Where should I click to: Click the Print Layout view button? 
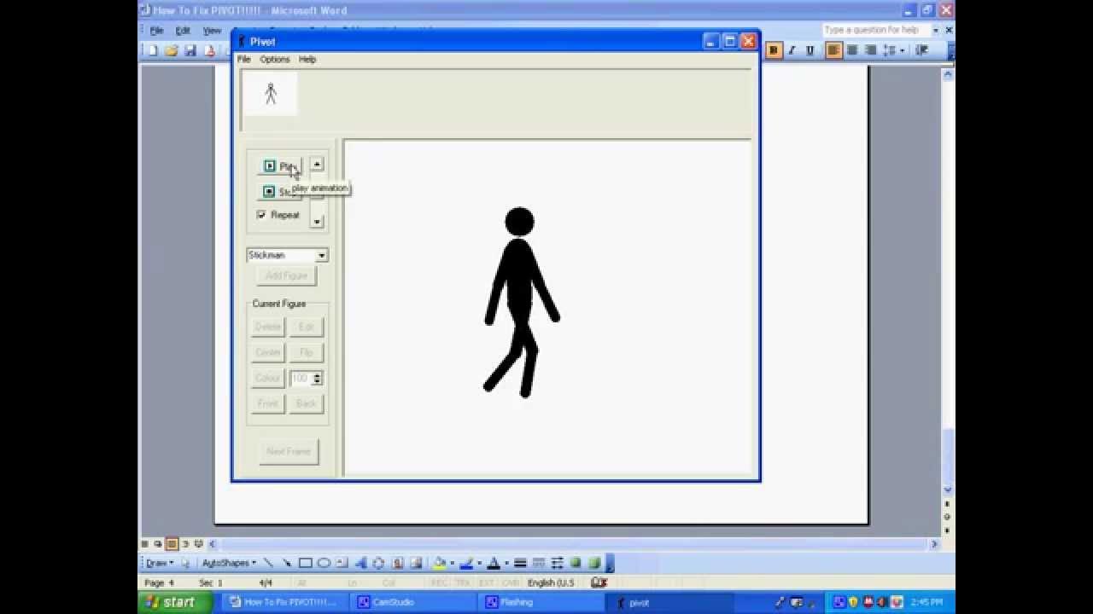pyautogui.click(x=172, y=544)
